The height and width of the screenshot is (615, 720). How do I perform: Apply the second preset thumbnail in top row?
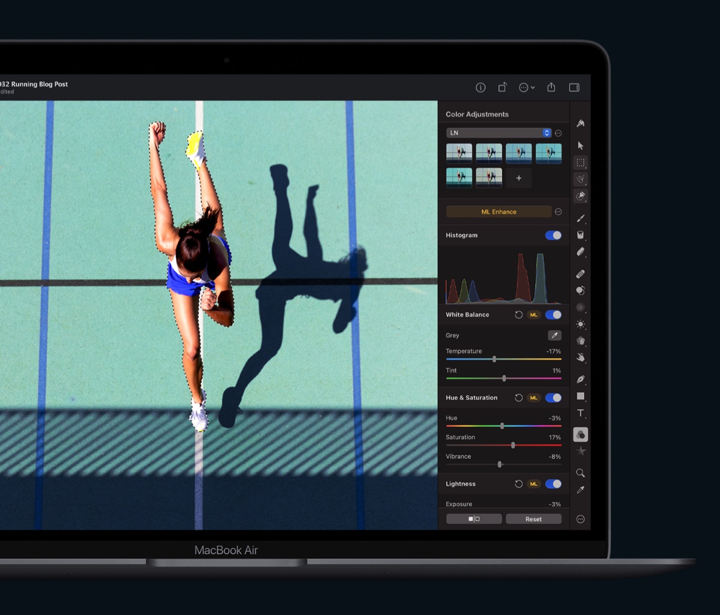click(x=489, y=153)
